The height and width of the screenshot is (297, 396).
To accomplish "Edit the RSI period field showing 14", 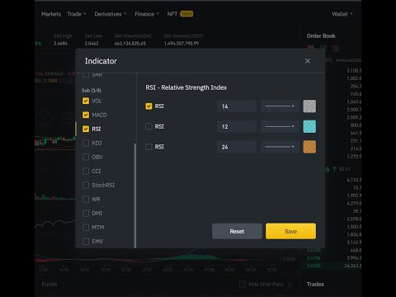I will pyautogui.click(x=237, y=106).
